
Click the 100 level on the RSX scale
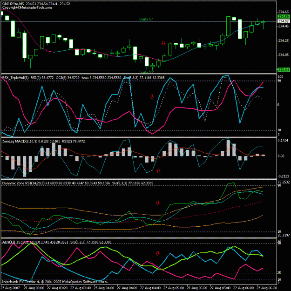point(280,77)
